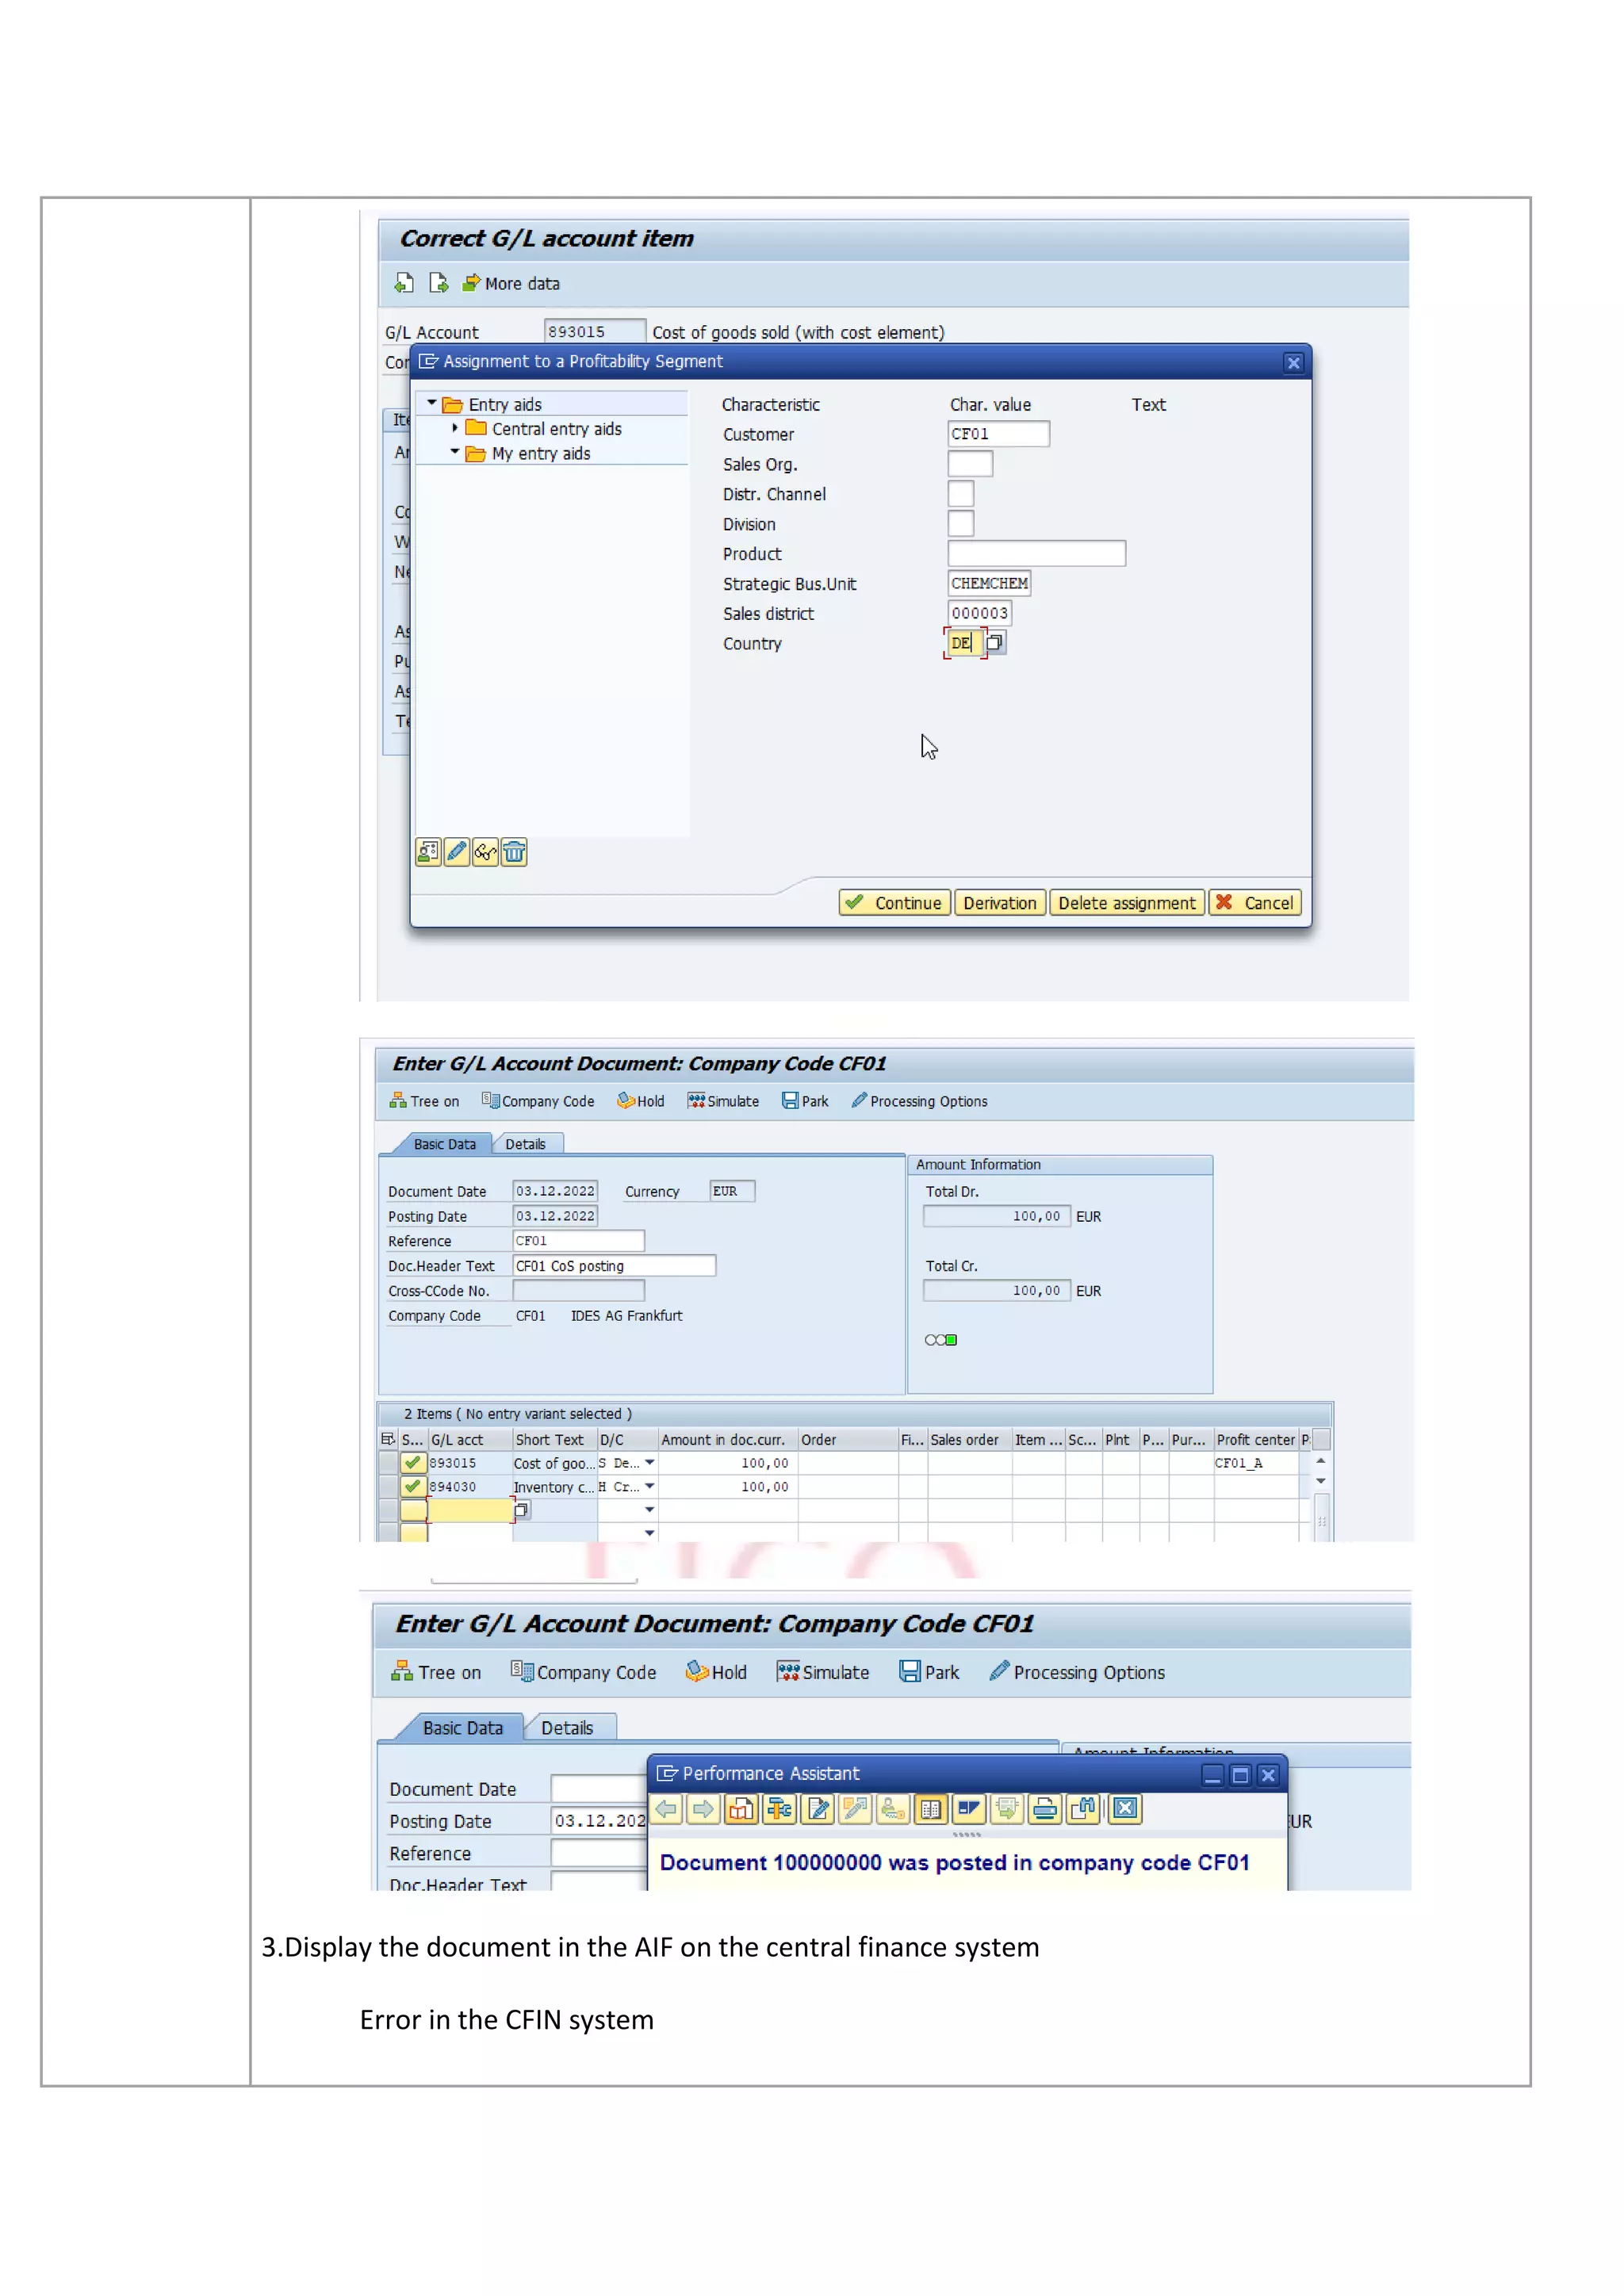Click the Distr. Channel input box
The width and height of the screenshot is (1624, 2296).
coord(960,494)
